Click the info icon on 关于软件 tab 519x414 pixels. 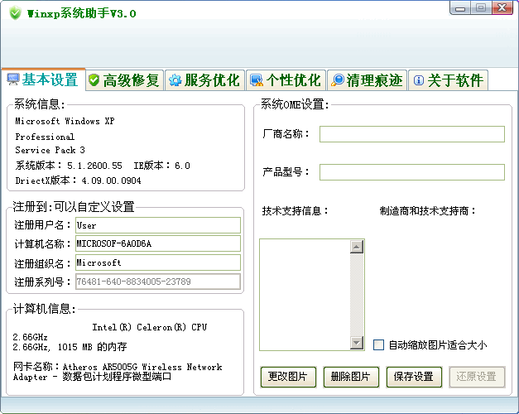click(419, 80)
